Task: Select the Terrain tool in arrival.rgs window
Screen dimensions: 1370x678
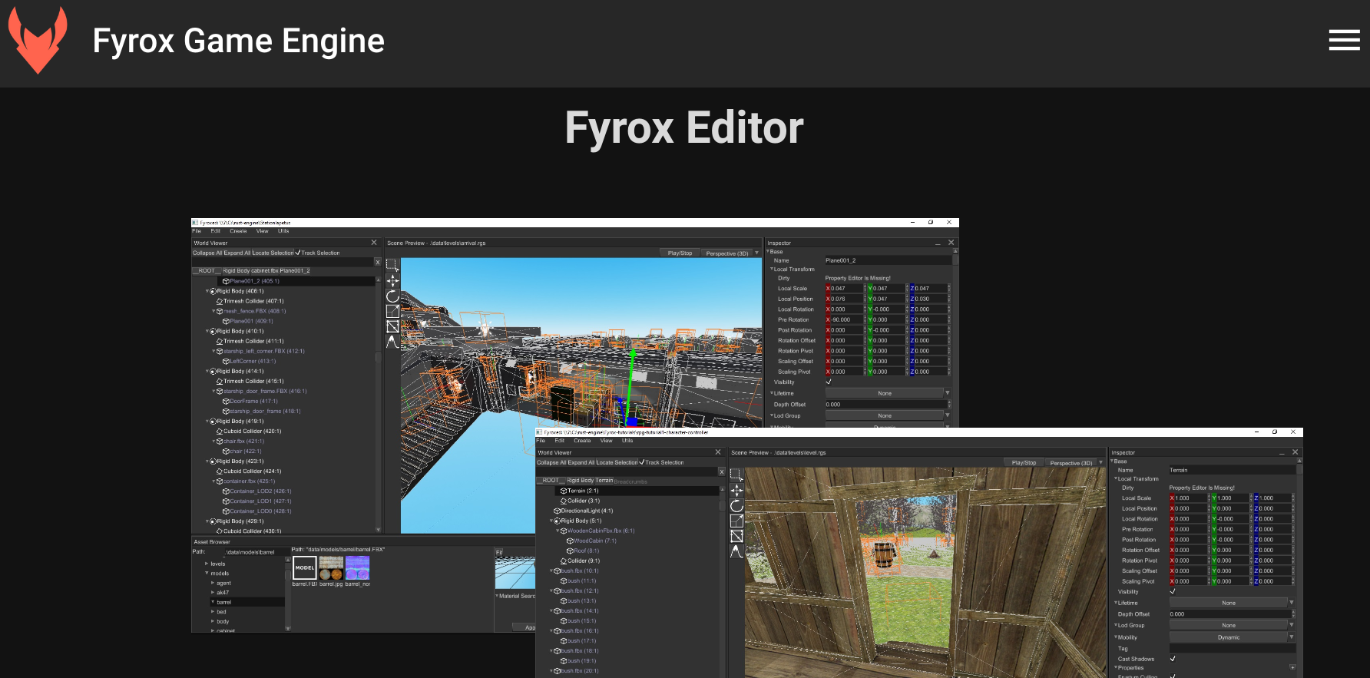Action: click(392, 342)
